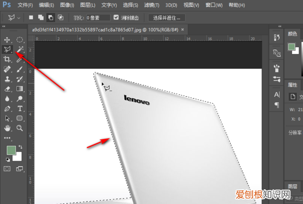This screenshot has height=204, width=303.
Task: Open the 图层(L) menu
Action: point(88,5)
